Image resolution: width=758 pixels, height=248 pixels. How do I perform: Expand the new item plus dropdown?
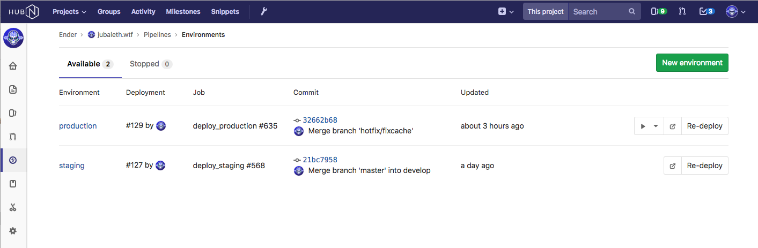(506, 11)
